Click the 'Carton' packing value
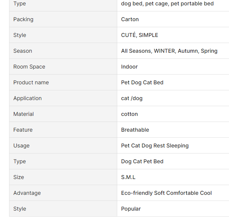The image size is (229, 219). pyautogui.click(x=130, y=19)
